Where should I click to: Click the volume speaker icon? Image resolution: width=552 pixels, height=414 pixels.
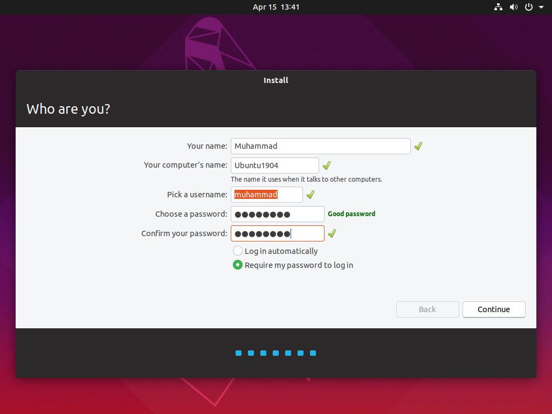514,7
